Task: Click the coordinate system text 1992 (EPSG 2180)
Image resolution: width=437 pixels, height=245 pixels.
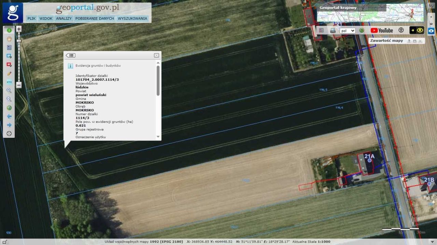Action: coord(166,242)
